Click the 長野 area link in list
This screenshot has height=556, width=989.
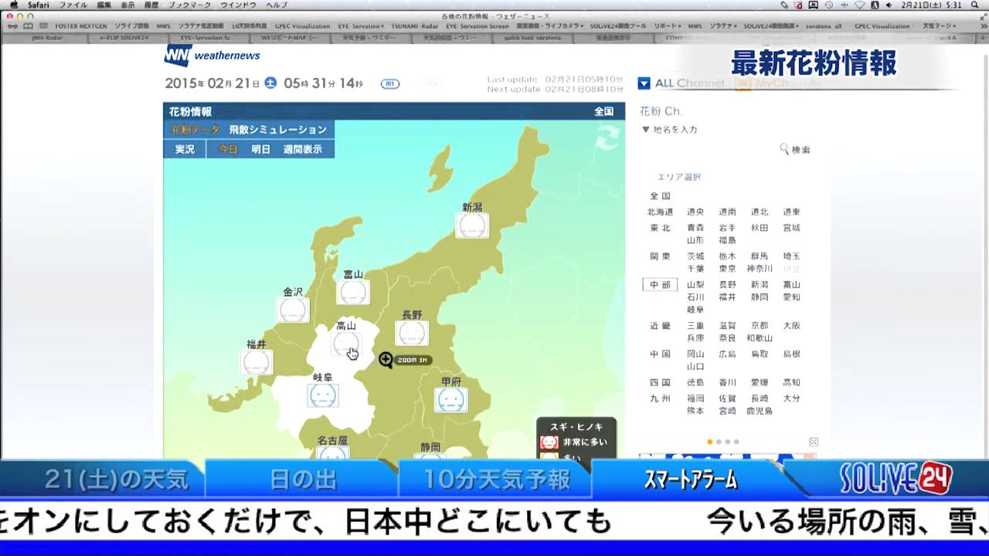pyautogui.click(x=727, y=285)
